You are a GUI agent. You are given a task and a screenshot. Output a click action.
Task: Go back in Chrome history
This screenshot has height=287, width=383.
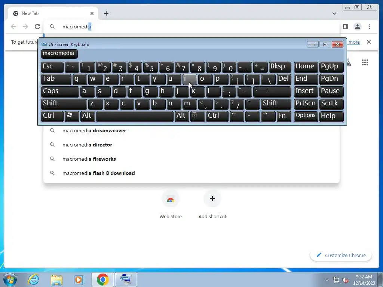[13, 27]
